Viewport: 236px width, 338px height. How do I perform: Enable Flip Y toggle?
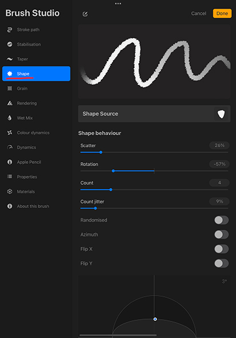[221, 263]
